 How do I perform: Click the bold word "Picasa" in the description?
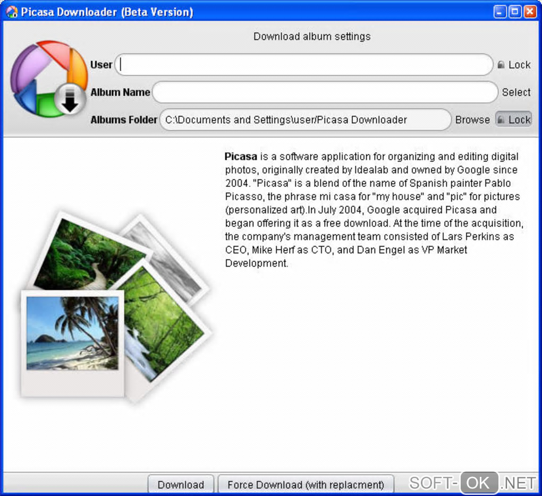click(241, 157)
